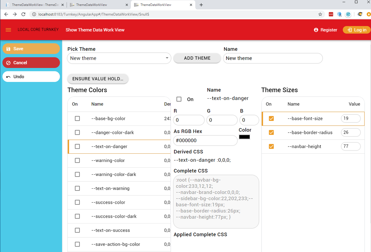This screenshot has width=371, height=252.
Task: Click the Theme Sizes Value column header
Action: 354,104
